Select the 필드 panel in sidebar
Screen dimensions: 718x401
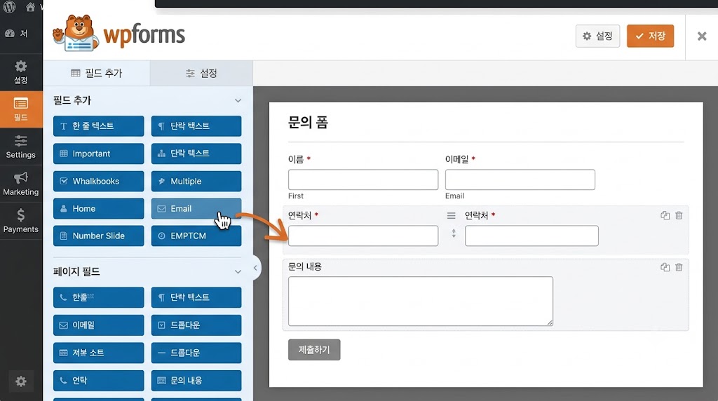(20, 109)
